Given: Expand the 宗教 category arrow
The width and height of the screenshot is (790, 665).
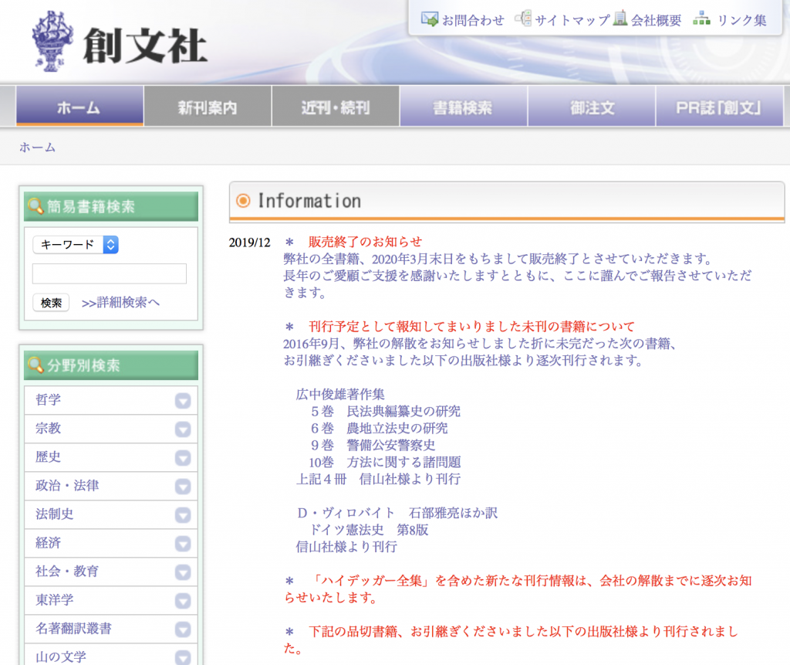Looking at the screenshot, I should point(183,429).
